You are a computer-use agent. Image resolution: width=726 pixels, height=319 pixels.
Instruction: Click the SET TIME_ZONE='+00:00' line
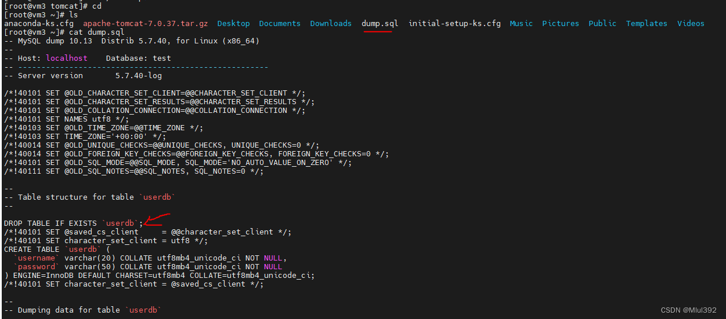tap(85, 136)
